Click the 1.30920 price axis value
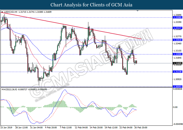183x130 pixels. (178, 79)
